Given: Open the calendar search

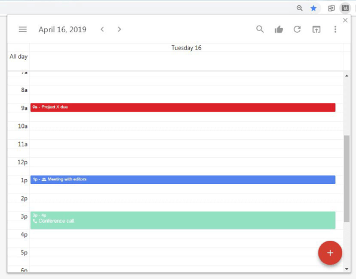Looking at the screenshot, I should (260, 29).
